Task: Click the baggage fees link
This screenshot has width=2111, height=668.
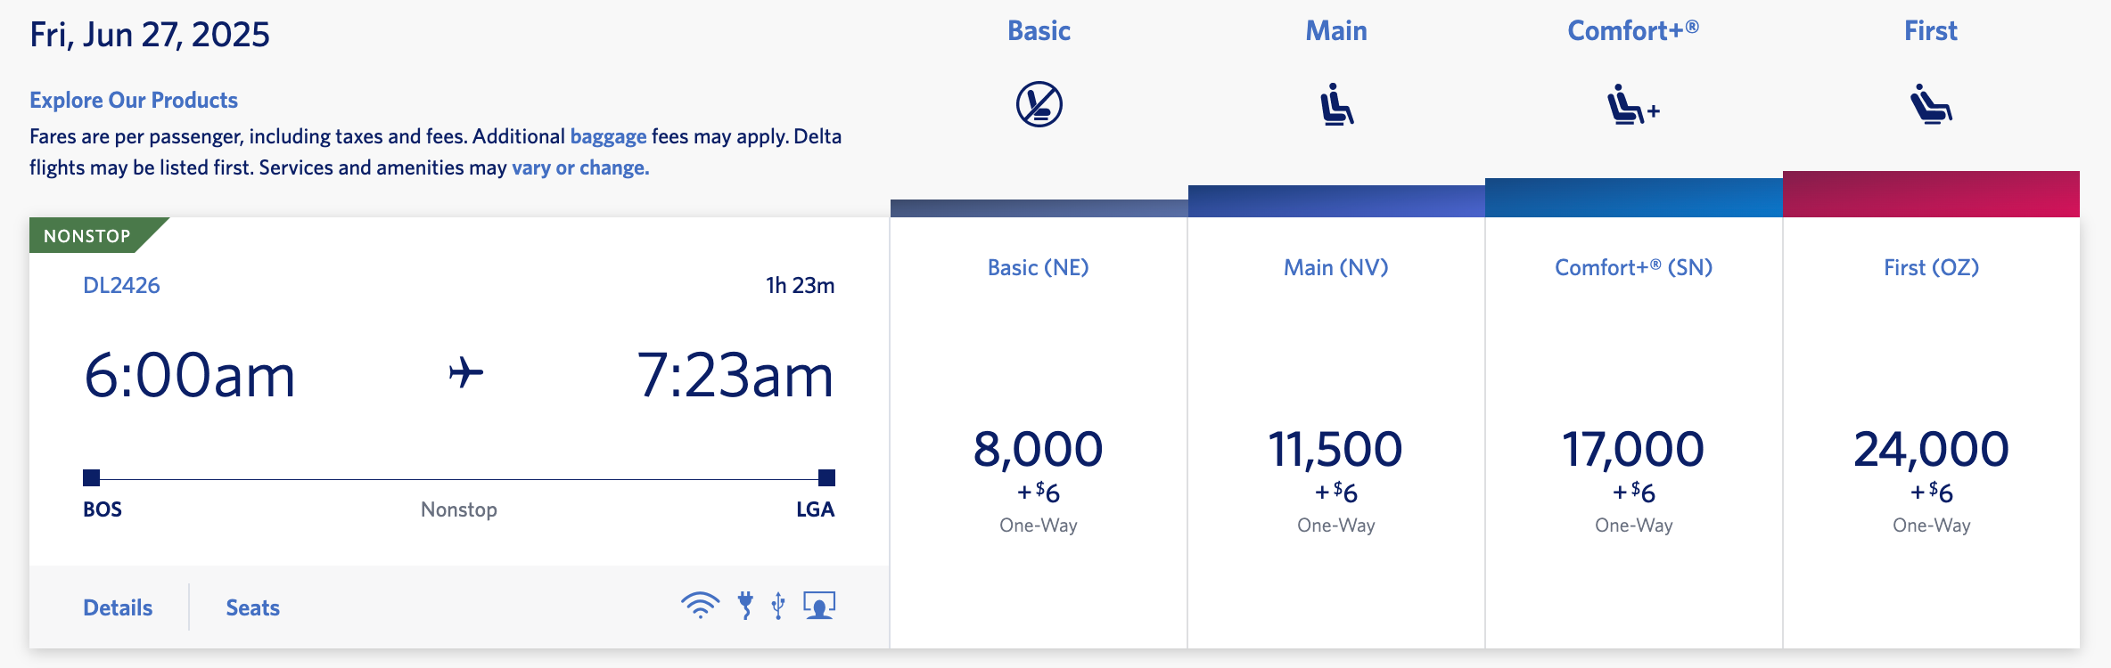Action: 607,135
